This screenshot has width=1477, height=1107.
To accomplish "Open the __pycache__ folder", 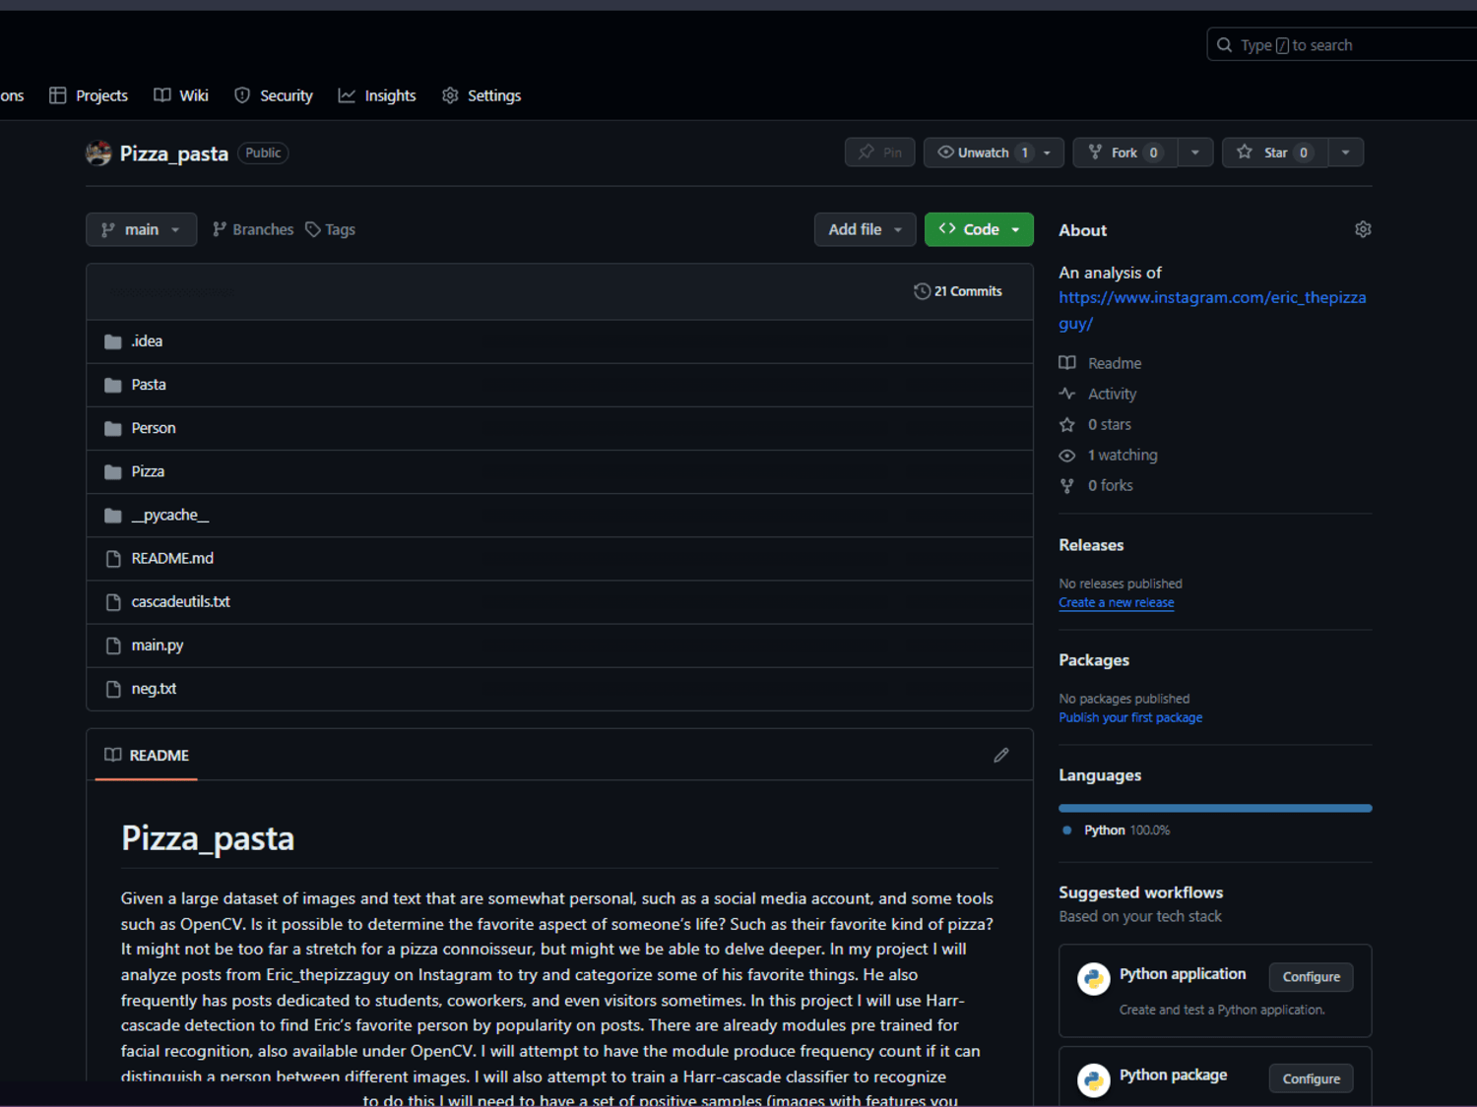I will [170, 515].
